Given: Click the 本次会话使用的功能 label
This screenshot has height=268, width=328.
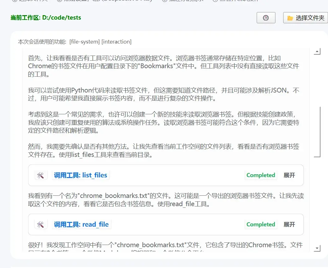Looking at the screenshot, I should (42, 42).
